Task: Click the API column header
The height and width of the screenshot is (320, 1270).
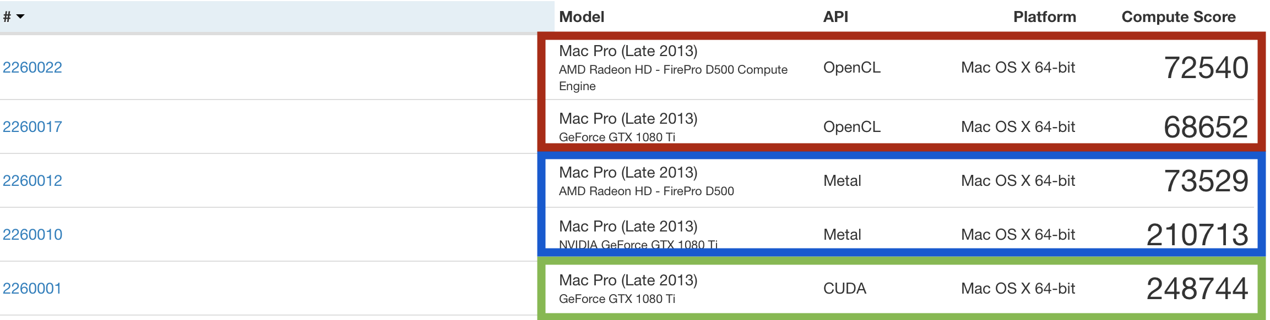Action: (x=835, y=17)
